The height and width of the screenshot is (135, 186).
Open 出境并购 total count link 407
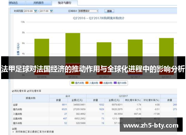(x=65, y=119)
